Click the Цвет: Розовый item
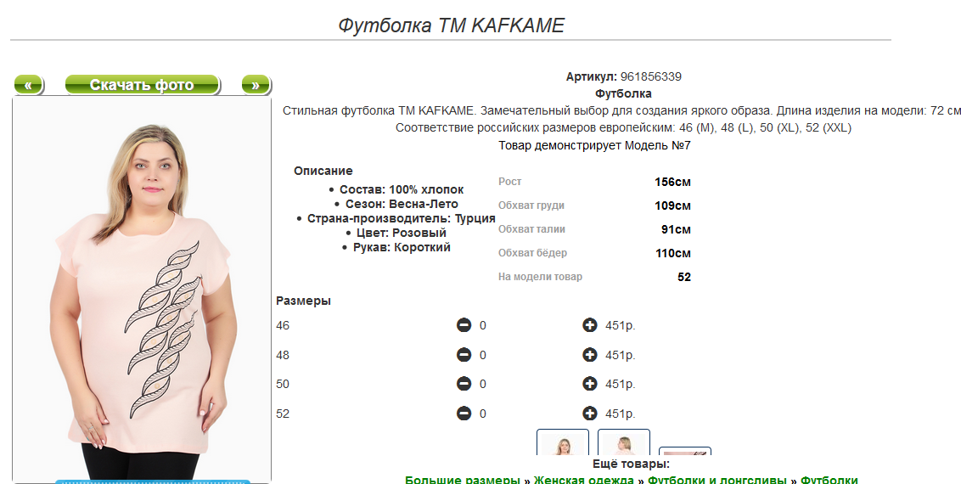This screenshot has height=484, width=961. pos(402,233)
